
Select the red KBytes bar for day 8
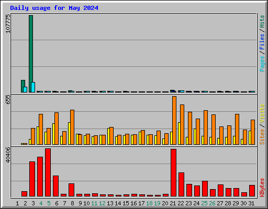pyautogui.click(x=72, y=190)
